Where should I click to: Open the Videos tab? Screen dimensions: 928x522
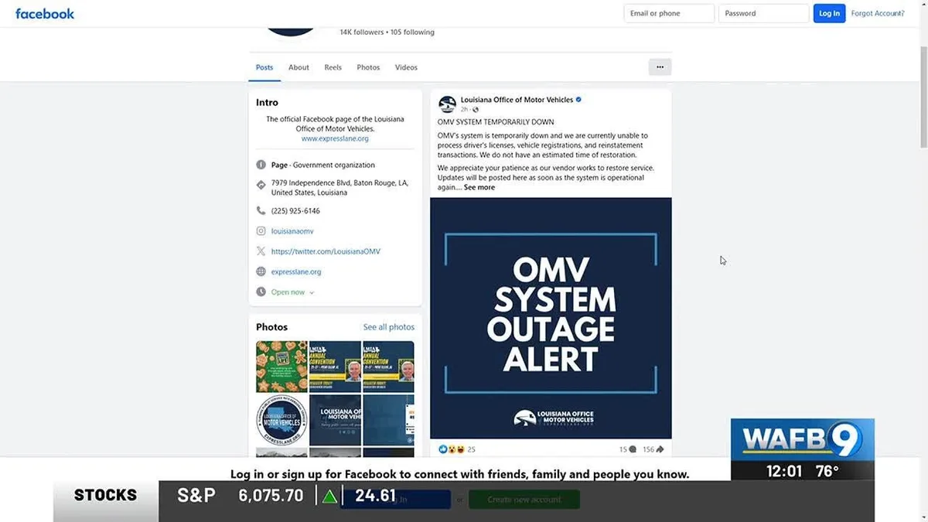[x=406, y=67]
